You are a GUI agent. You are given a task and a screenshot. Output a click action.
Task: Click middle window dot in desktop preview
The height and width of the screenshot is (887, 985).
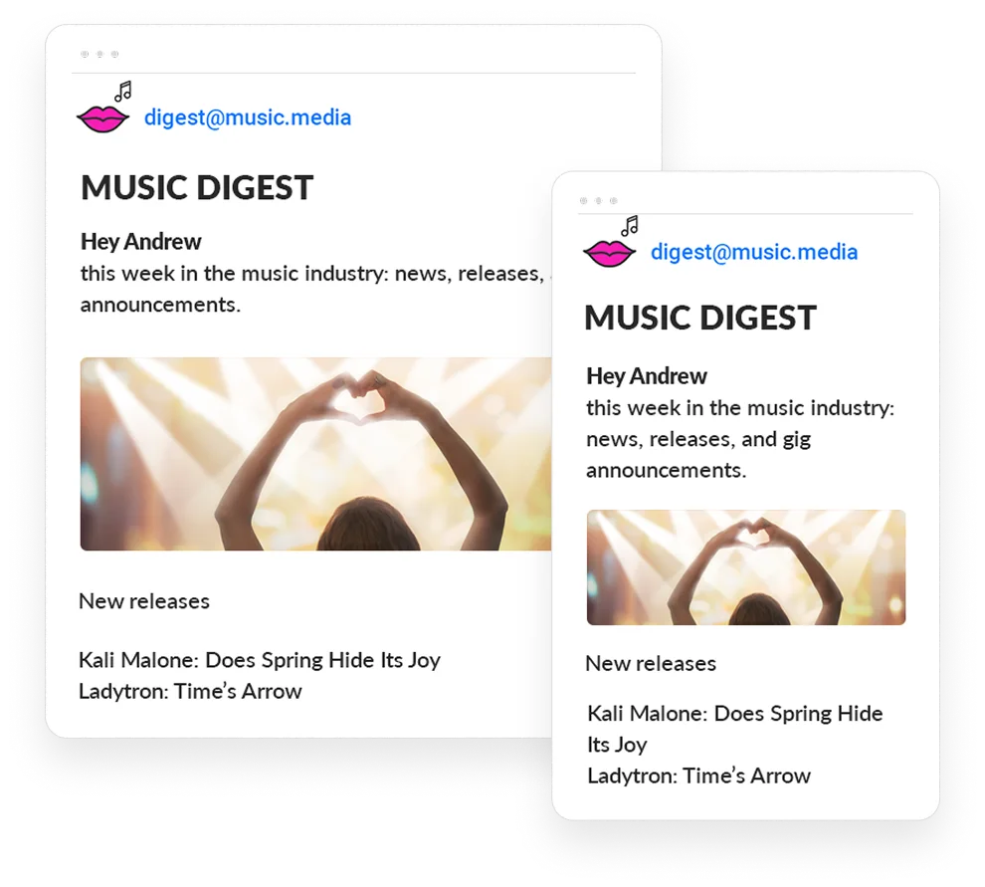click(99, 54)
